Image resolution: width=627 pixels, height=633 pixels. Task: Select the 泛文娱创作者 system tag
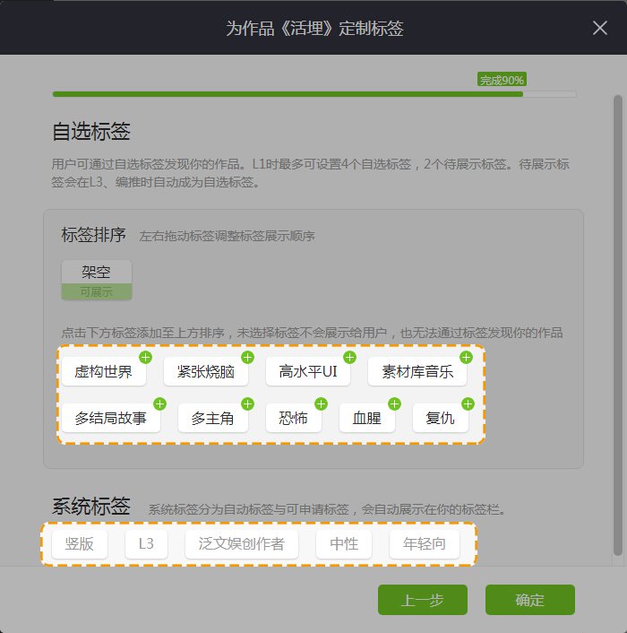click(241, 544)
